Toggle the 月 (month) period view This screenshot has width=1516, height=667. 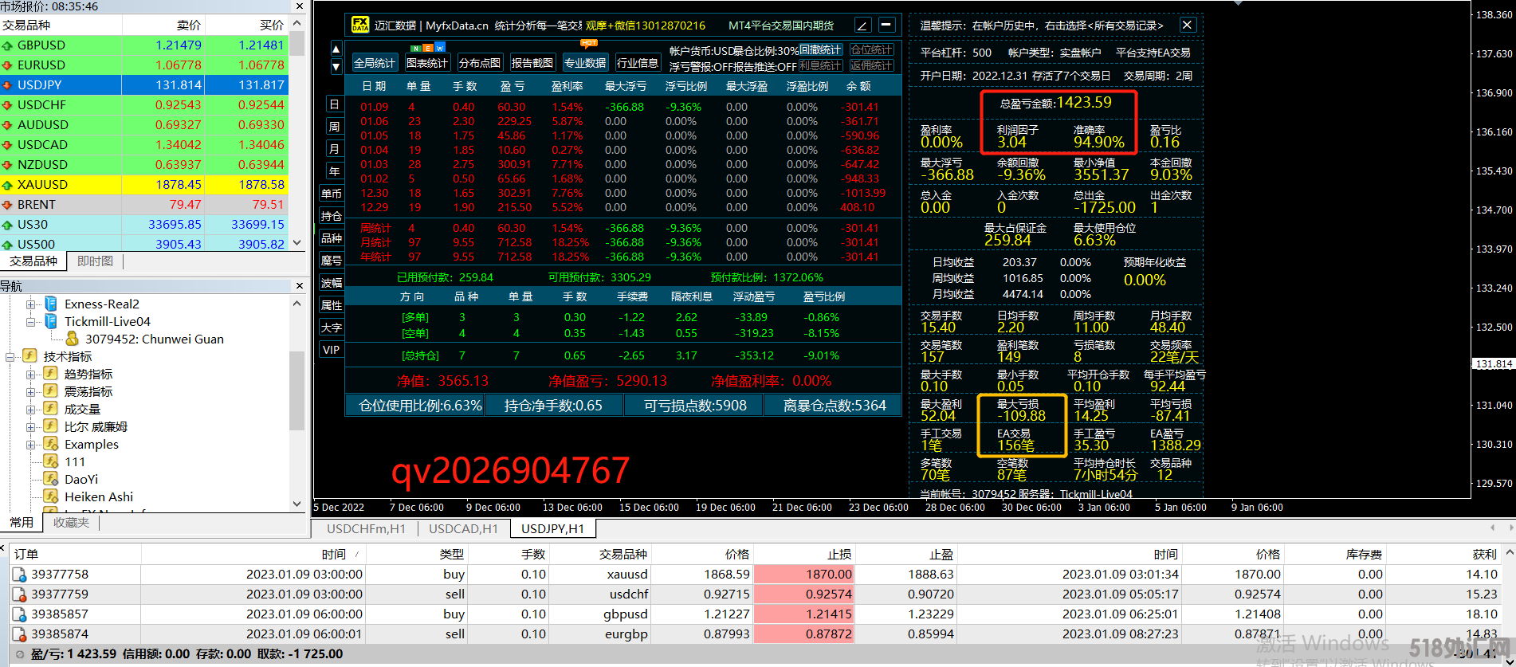coord(334,149)
